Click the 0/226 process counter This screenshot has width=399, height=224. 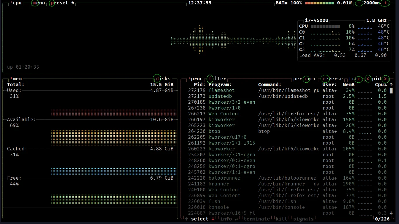tap(382, 219)
